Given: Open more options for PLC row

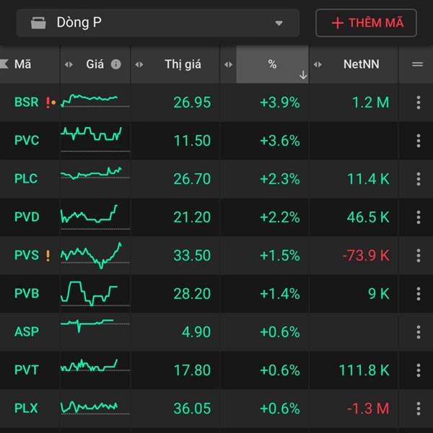Looking at the screenshot, I should click(419, 179).
